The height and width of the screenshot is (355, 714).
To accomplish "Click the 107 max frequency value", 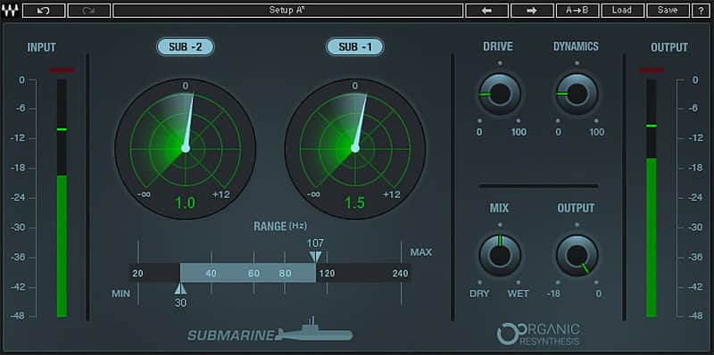I will 315,244.
